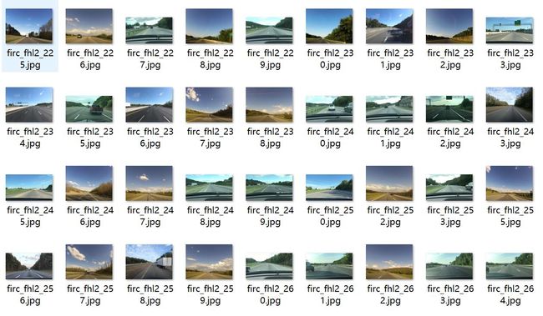The width and height of the screenshot is (543, 316).
Task: Select the firc_fhl2_262.jpg thumbnail
Action: [x=389, y=262]
